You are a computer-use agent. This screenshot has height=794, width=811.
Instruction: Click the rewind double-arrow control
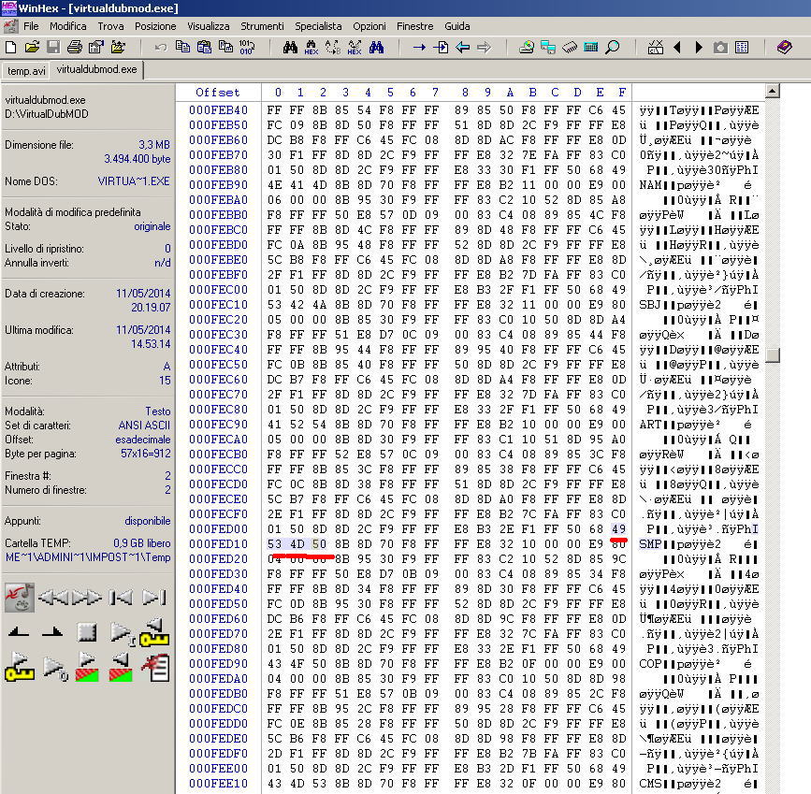(x=52, y=598)
